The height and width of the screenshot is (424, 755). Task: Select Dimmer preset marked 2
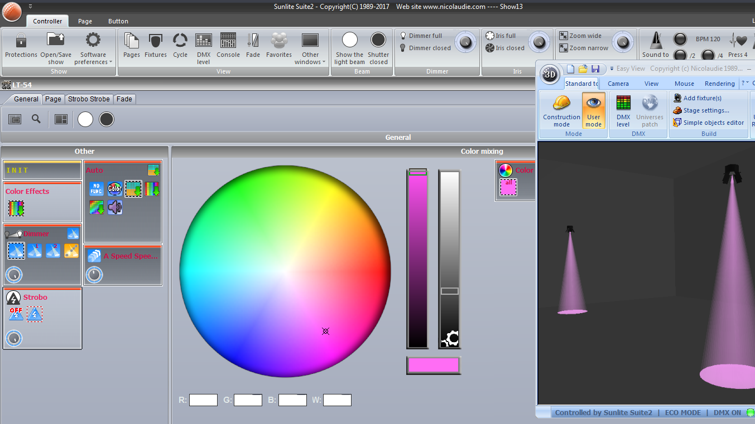tap(53, 251)
